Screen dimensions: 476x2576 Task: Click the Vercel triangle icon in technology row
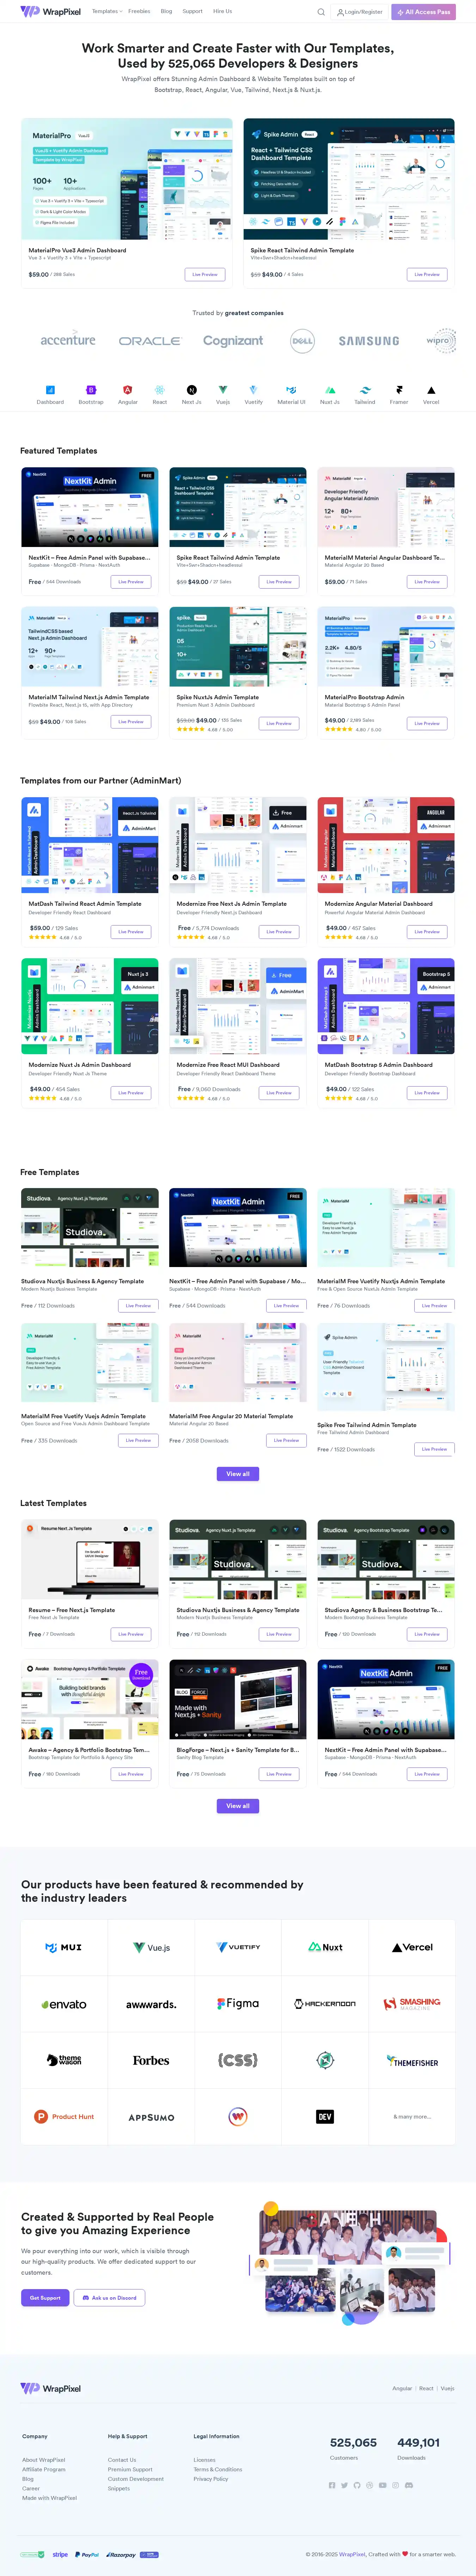coord(431,390)
